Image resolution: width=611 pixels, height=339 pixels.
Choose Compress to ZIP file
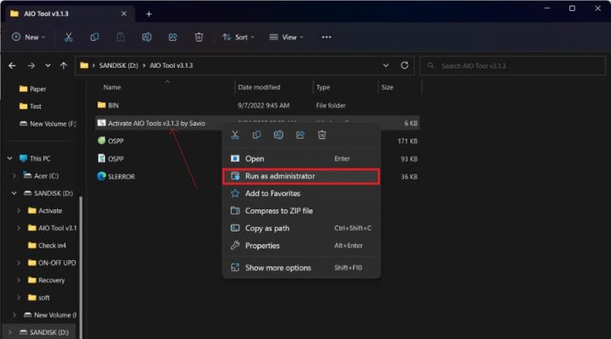(x=278, y=210)
